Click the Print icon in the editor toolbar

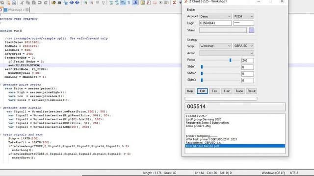tap(14, 2)
